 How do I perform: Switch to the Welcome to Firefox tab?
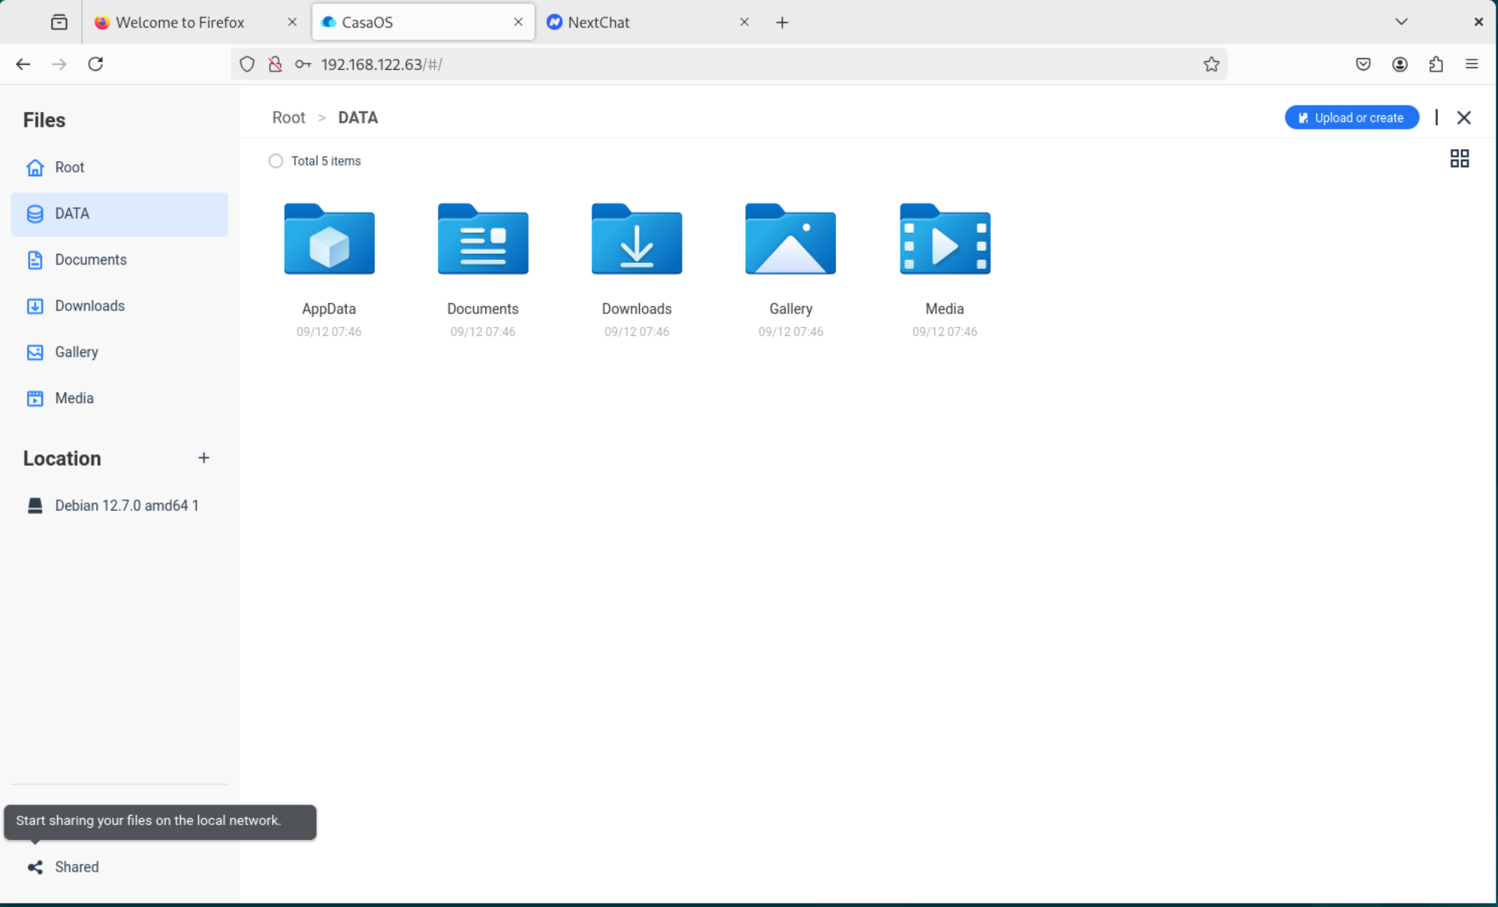(x=179, y=22)
